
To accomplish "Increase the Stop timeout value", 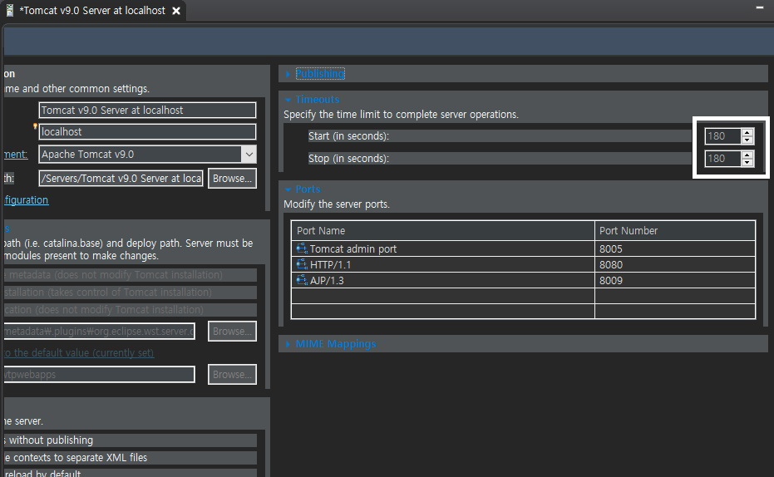I will (747, 155).
